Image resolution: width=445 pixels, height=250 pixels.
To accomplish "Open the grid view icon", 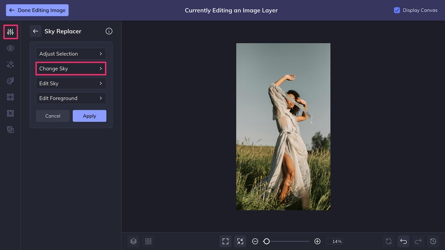I will point(148,241).
